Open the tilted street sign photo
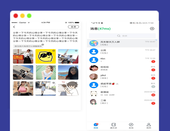This screenshot has width=170, height=131. pyautogui.click(x=23, y=72)
